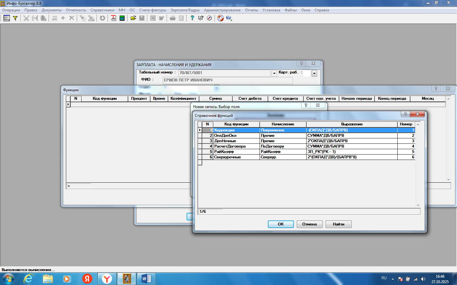Click the open folder toolbar icon
Screen dimensions: 457x285
(133, 18)
